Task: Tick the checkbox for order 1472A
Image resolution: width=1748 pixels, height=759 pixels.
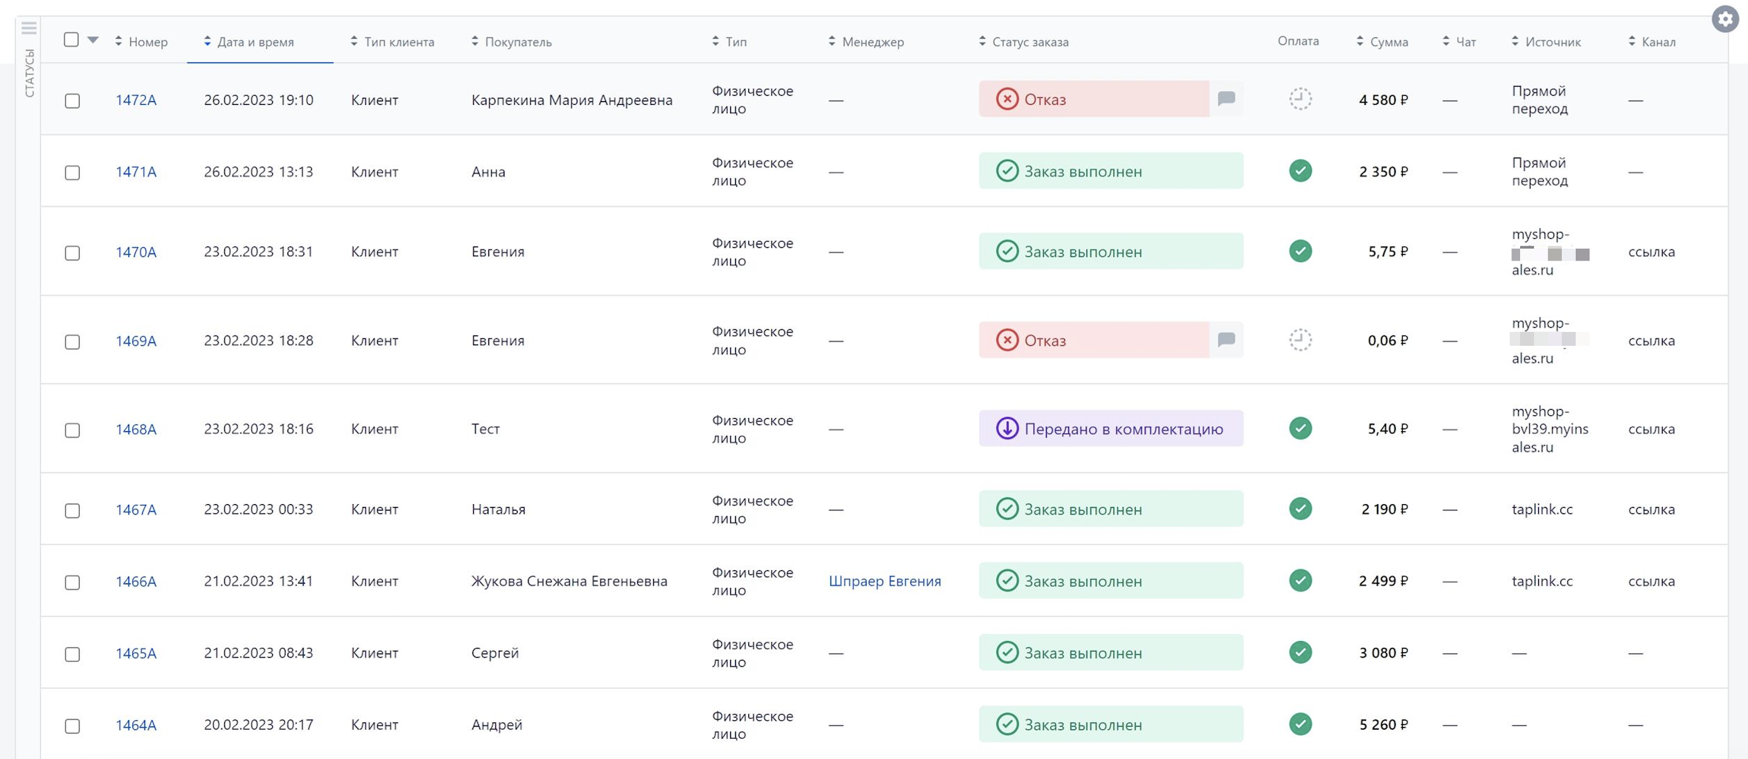Action: pos(72,101)
